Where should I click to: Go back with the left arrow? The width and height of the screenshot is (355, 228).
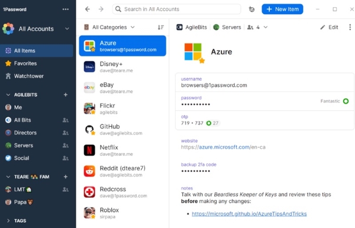[88, 9]
